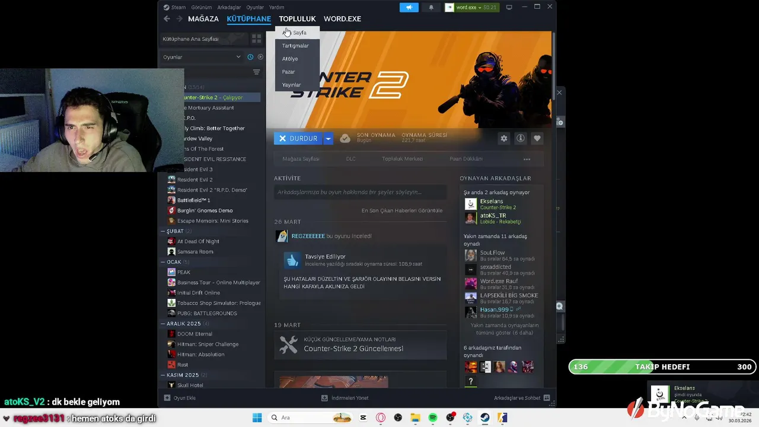Open the Yardım menu
This screenshot has width=759, height=427.
pyautogui.click(x=276, y=7)
